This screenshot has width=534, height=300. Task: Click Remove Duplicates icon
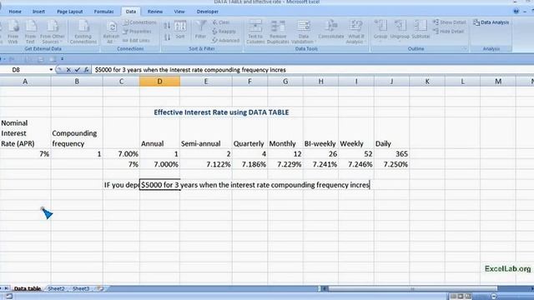point(278,32)
